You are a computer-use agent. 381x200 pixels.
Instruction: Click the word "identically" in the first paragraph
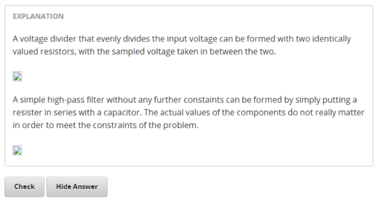331,39
